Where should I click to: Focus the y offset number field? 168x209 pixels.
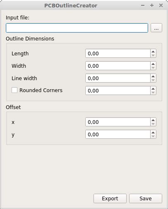pos(118,134)
